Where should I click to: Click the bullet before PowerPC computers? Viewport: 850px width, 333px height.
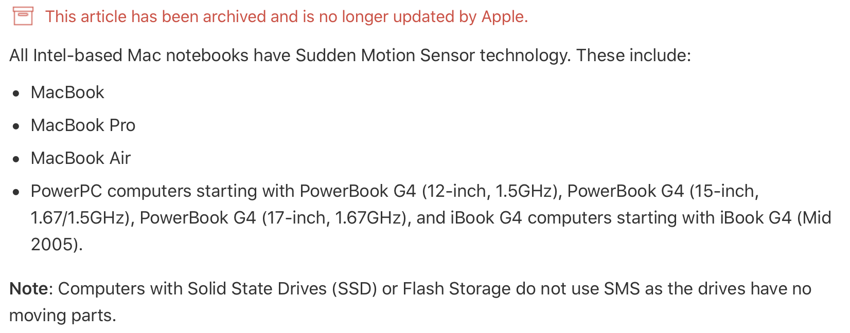16,192
